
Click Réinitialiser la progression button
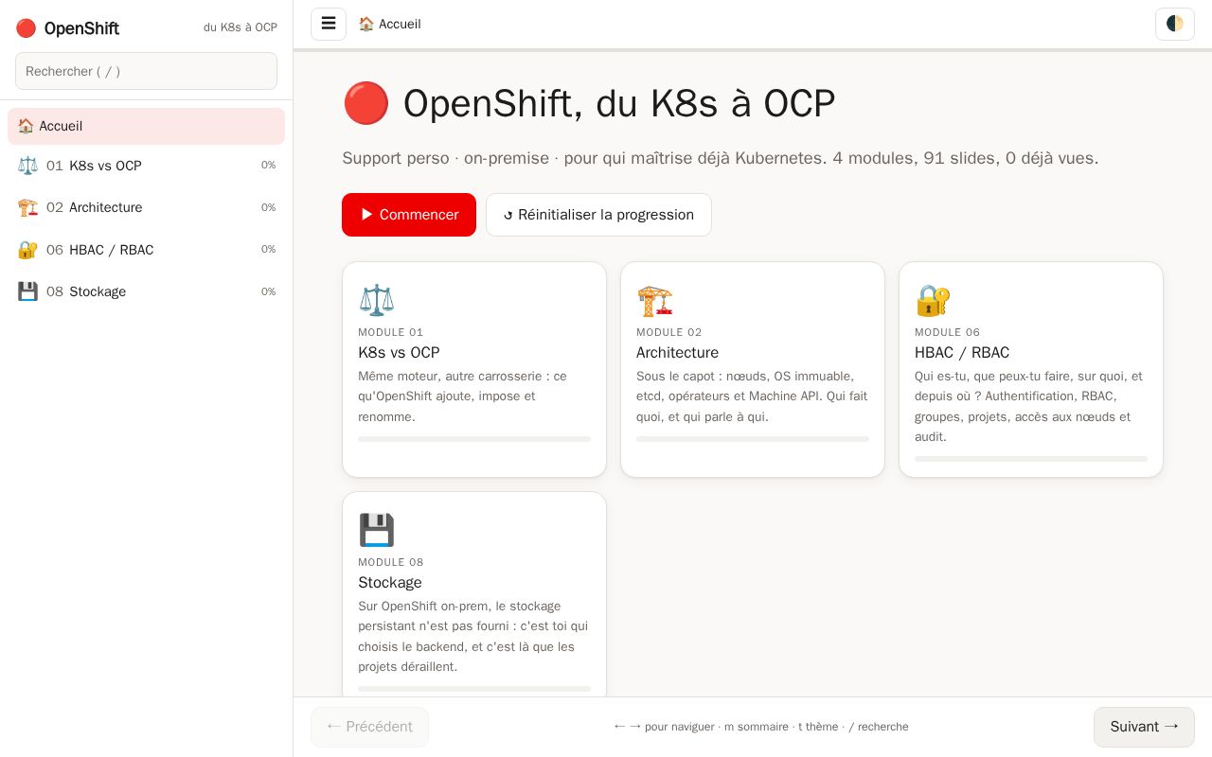coord(598,215)
